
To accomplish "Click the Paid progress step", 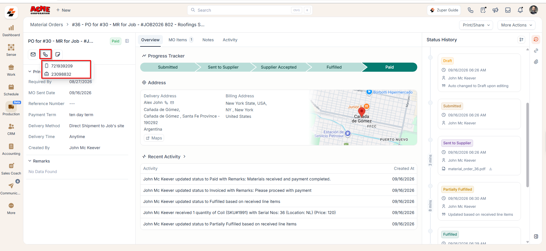I will coord(390,67).
